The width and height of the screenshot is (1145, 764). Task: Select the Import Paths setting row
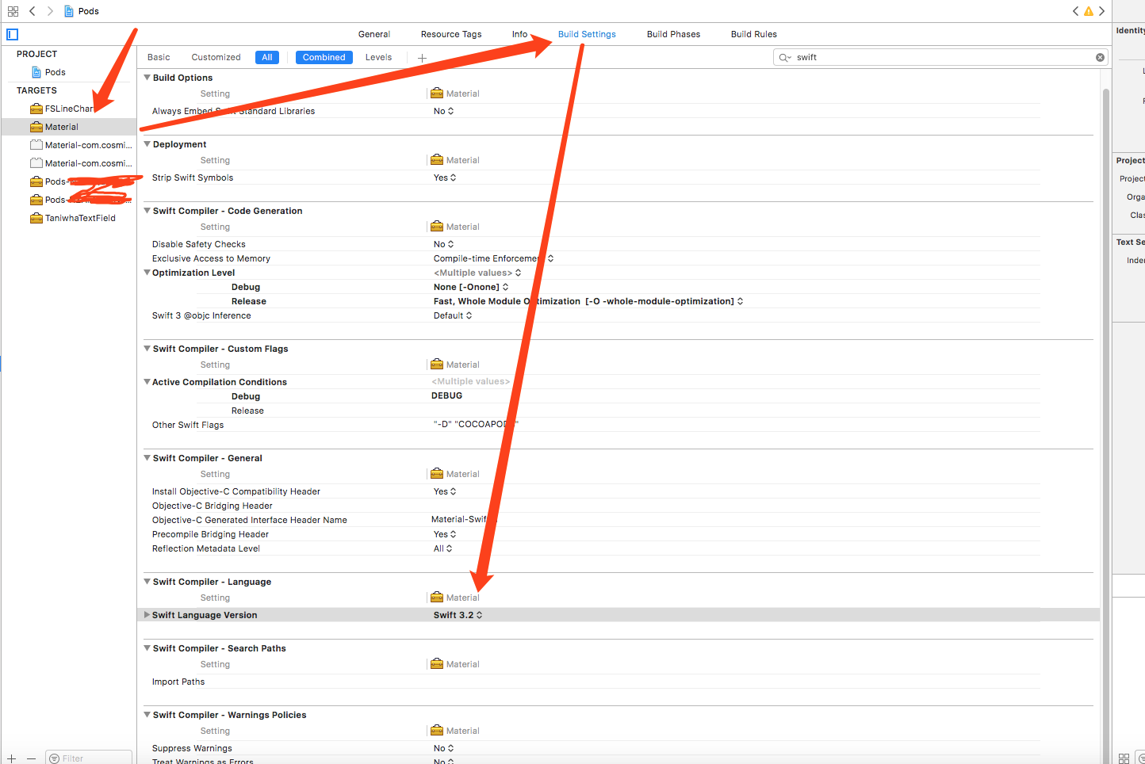(591, 682)
